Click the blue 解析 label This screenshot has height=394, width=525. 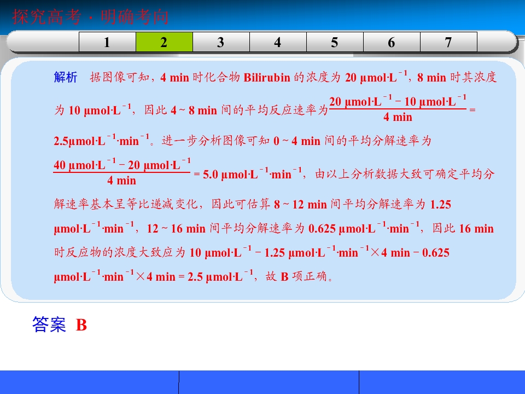click(x=66, y=77)
